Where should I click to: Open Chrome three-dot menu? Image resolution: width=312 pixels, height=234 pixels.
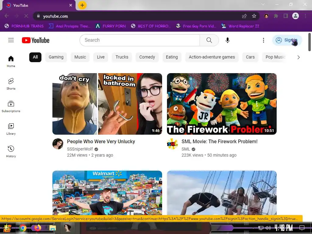[x=305, y=16]
